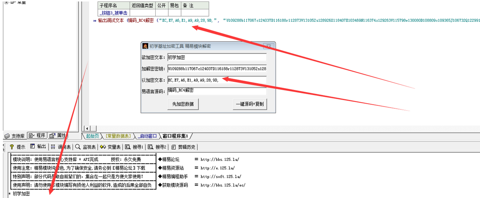Click the 子程序名 table header
Image resolution: width=480 pixels, height=198 pixels.
coord(113,6)
